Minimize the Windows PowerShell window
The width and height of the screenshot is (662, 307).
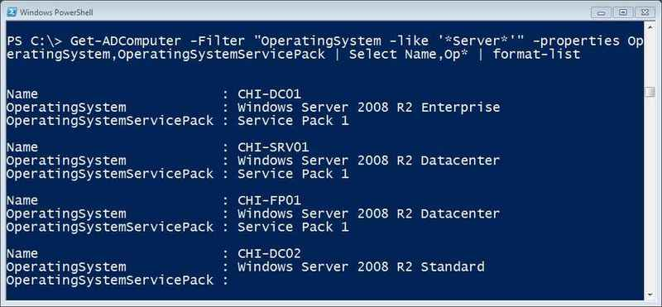(x=602, y=12)
